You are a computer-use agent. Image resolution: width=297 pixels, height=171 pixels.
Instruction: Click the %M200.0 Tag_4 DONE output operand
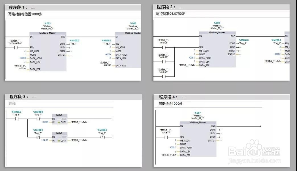[244, 42]
